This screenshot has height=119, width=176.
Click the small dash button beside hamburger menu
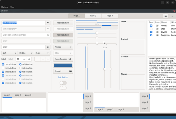coord(172,16)
